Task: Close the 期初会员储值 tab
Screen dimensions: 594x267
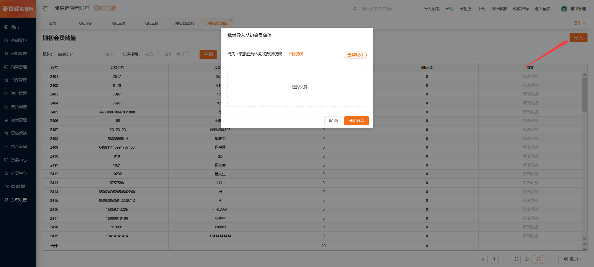Action: tap(230, 21)
